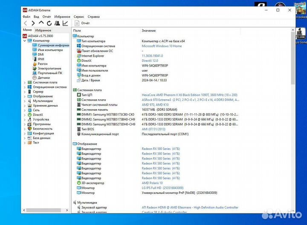Screen dimensions: 307x225
Task: Click the Отчёт report toolbar button
Action: click(x=83, y=23)
